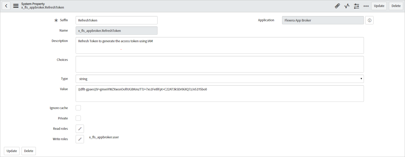The image size is (405, 157).
Task: View Application info via the info icon
Action: (x=369, y=20)
